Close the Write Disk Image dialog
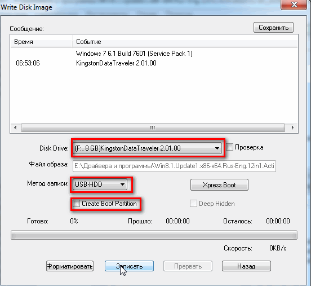Viewport: 311px width, 286px height. pos(294,5)
